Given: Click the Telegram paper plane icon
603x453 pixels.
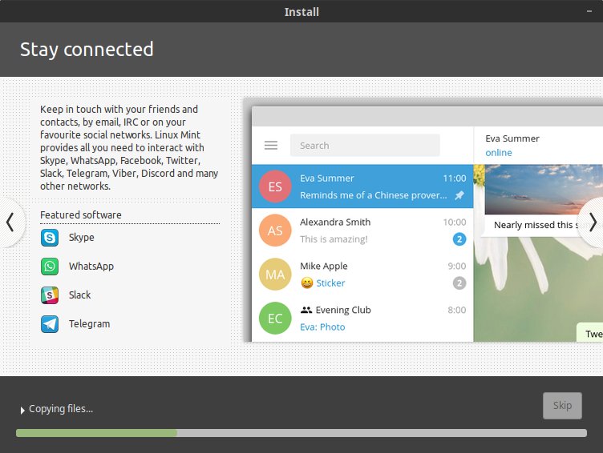Looking at the screenshot, I should pos(50,323).
